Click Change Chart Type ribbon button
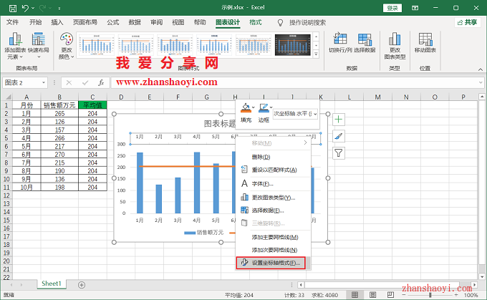This screenshot has width=487, height=300. 395,46
